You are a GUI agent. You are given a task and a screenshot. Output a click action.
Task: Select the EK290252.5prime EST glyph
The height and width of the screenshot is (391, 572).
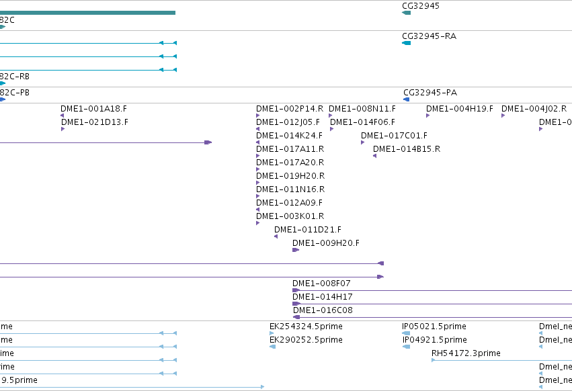pyautogui.click(x=272, y=347)
